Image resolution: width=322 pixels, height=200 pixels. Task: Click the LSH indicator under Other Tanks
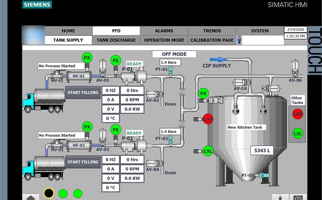(x=298, y=114)
